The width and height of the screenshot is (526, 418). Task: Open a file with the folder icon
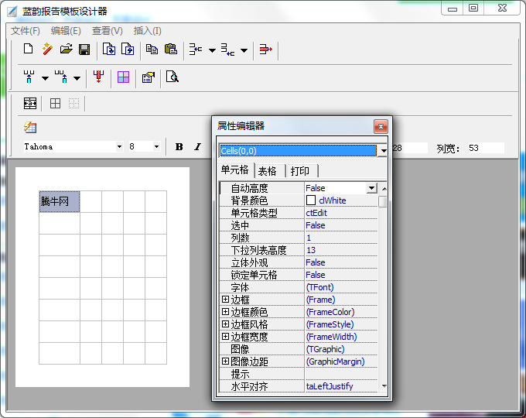click(66, 50)
